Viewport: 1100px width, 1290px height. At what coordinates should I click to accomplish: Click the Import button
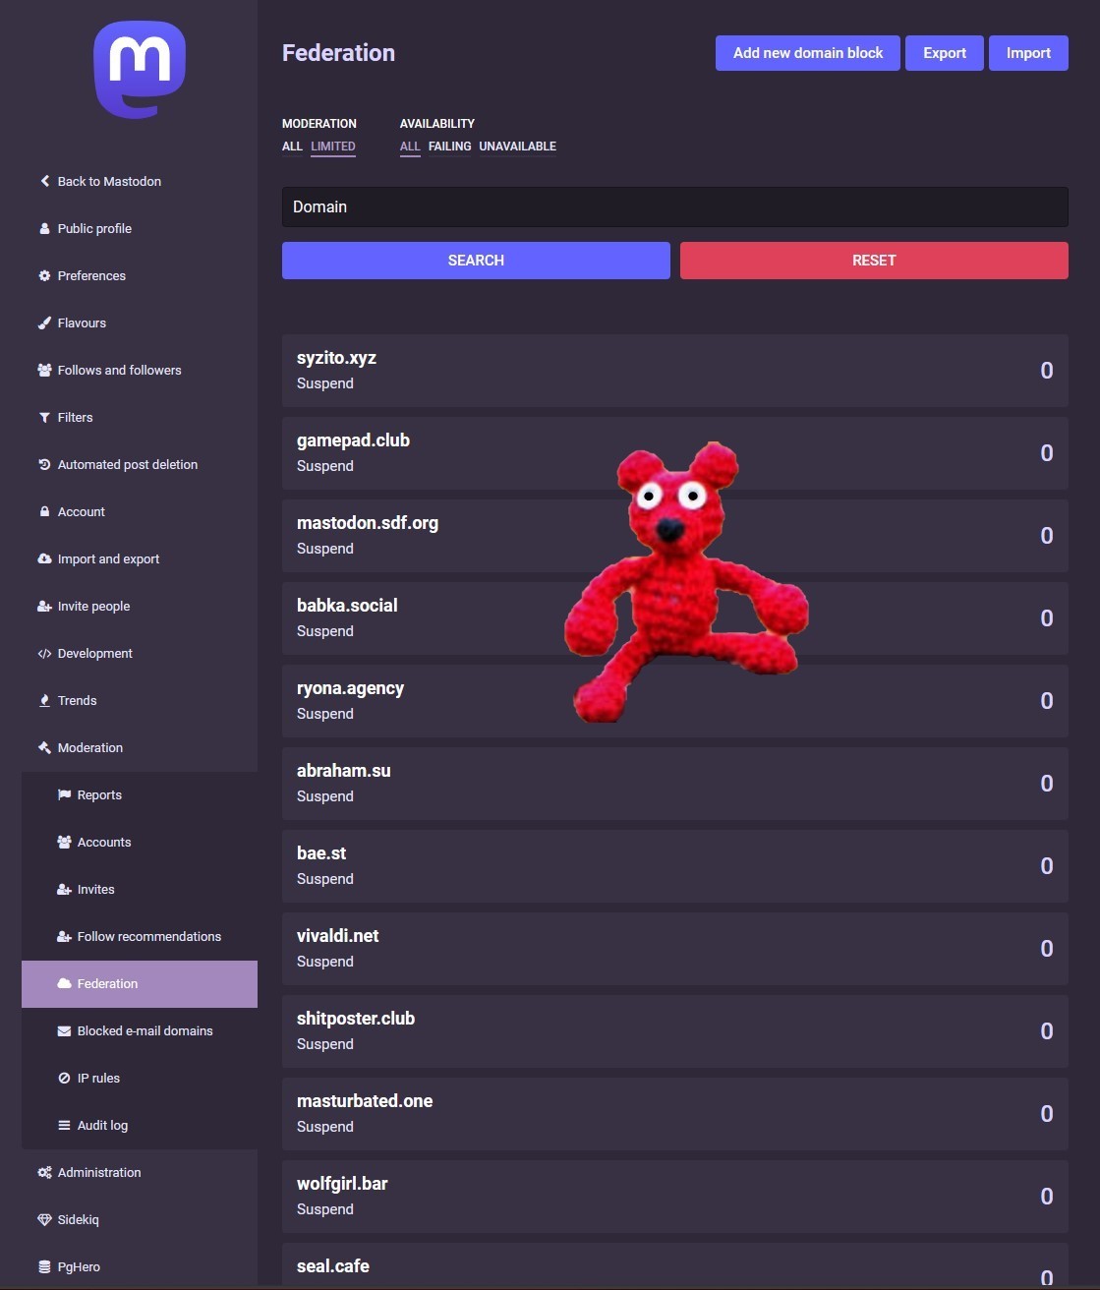[x=1028, y=53]
